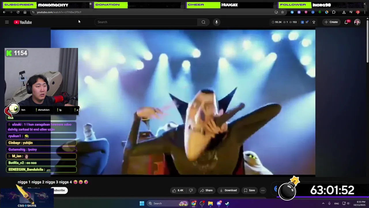Open Steam from the taskbar
This screenshot has height=208, width=369.
coord(227,203)
